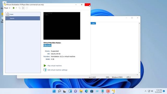Switch to Notepad on the taskbar
167x94 pixels.
[103, 91]
